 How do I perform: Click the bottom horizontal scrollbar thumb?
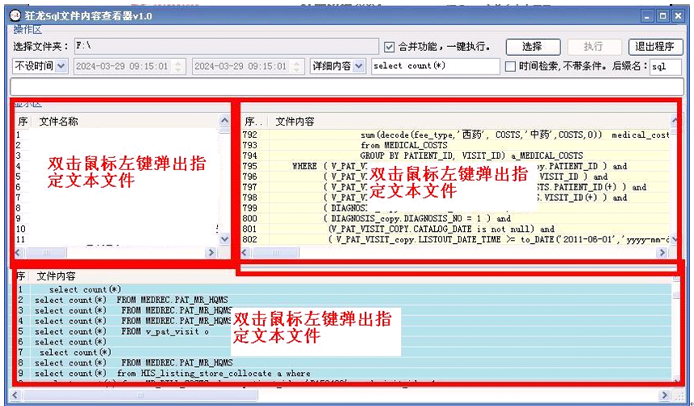click(x=140, y=395)
